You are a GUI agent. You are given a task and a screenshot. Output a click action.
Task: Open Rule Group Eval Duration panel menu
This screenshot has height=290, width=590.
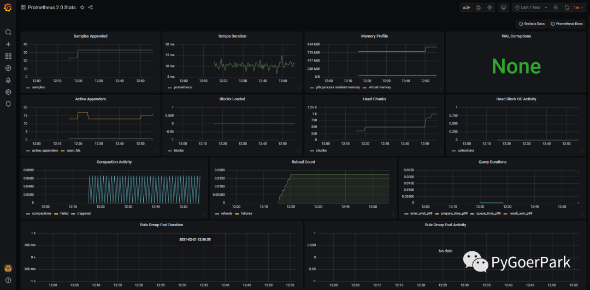click(x=161, y=225)
